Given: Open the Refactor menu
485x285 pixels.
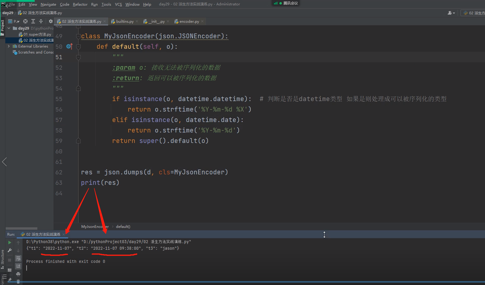Looking at the screenshot, I should (x=80, y=4).
